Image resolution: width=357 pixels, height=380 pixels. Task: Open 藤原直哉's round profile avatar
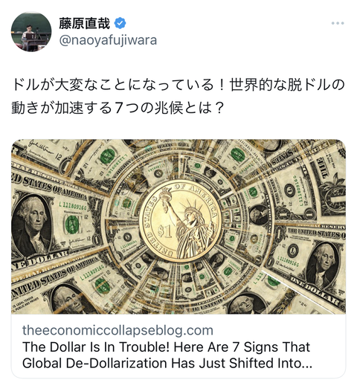[x=31, y=31]
